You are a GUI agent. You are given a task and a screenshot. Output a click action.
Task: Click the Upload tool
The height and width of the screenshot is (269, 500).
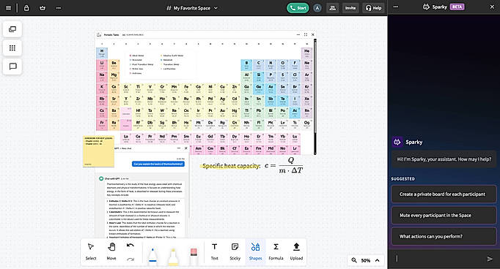click(296, 251)
